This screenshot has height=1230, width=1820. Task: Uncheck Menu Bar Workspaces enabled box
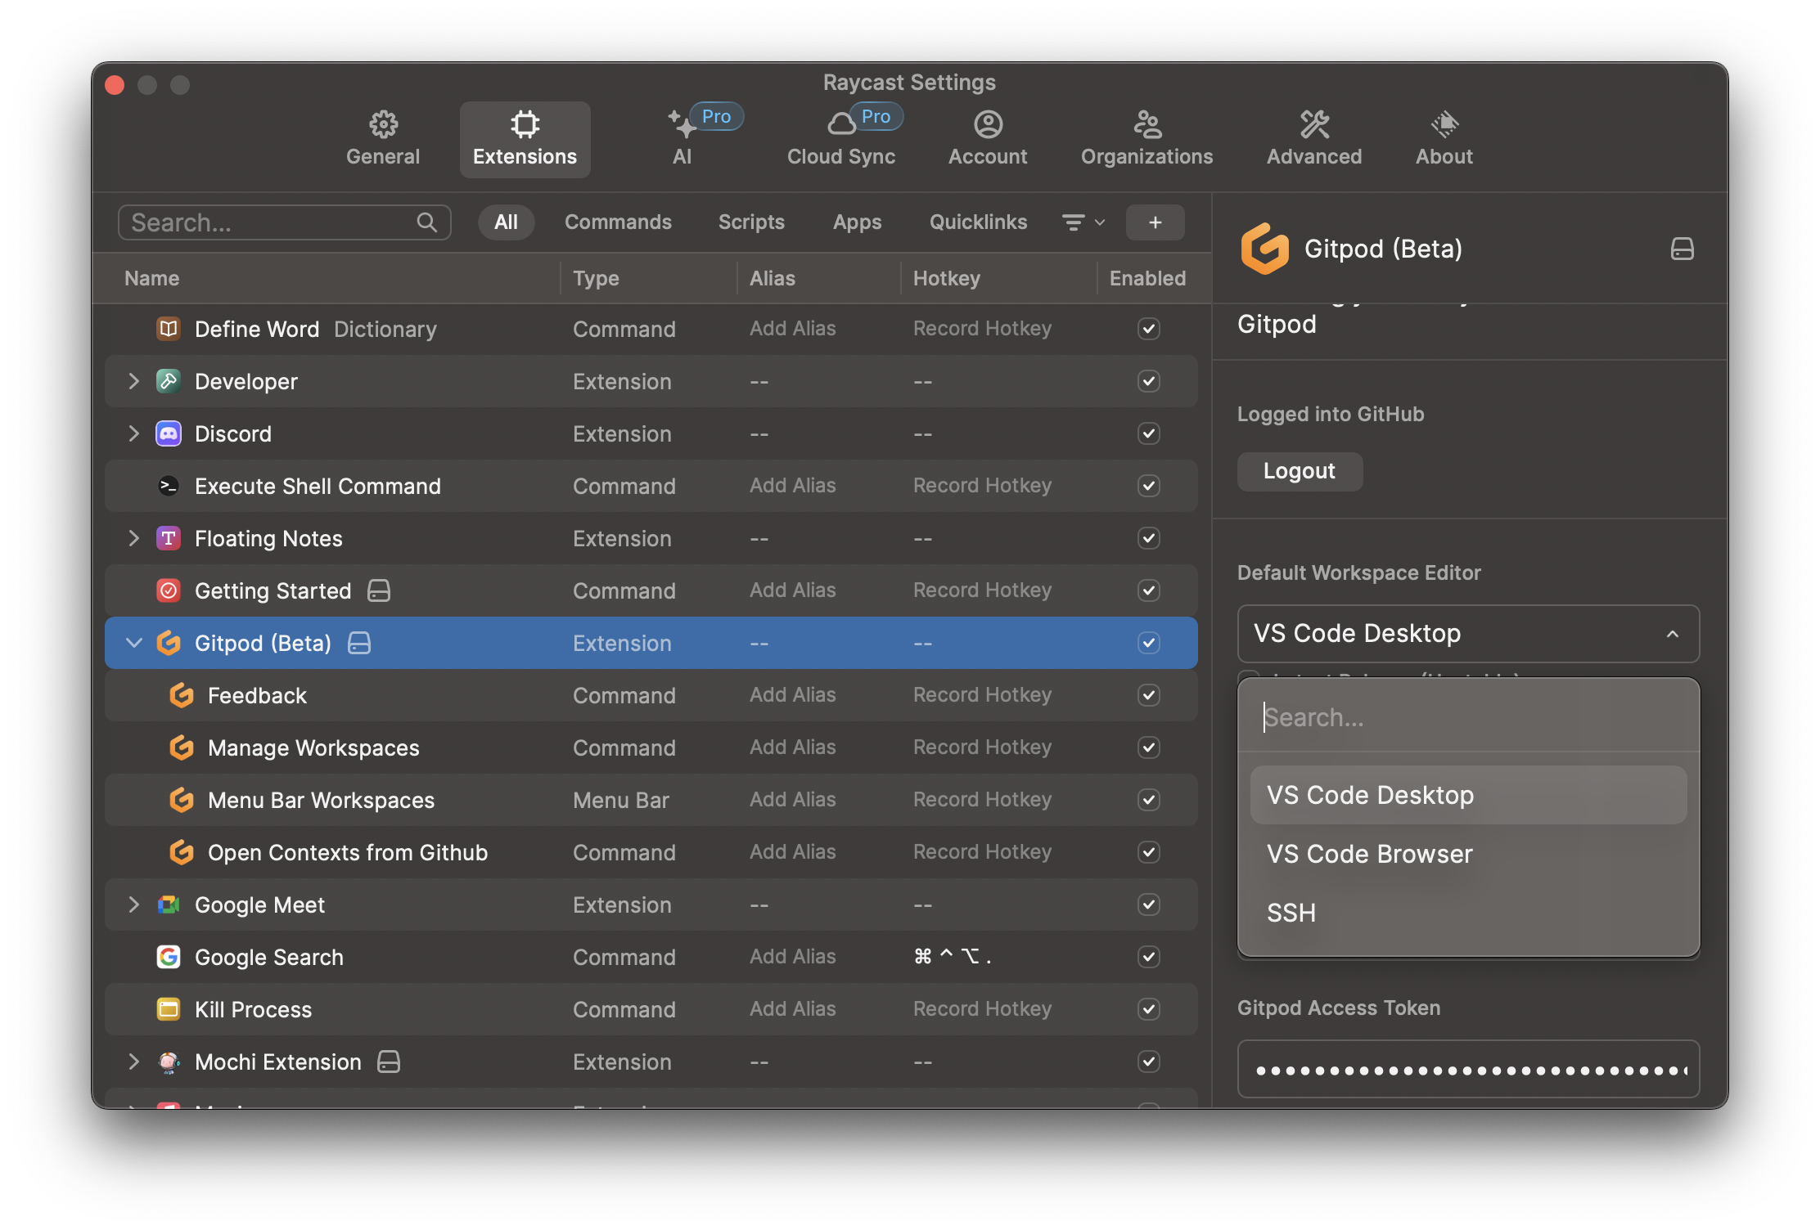point(1149,800)
